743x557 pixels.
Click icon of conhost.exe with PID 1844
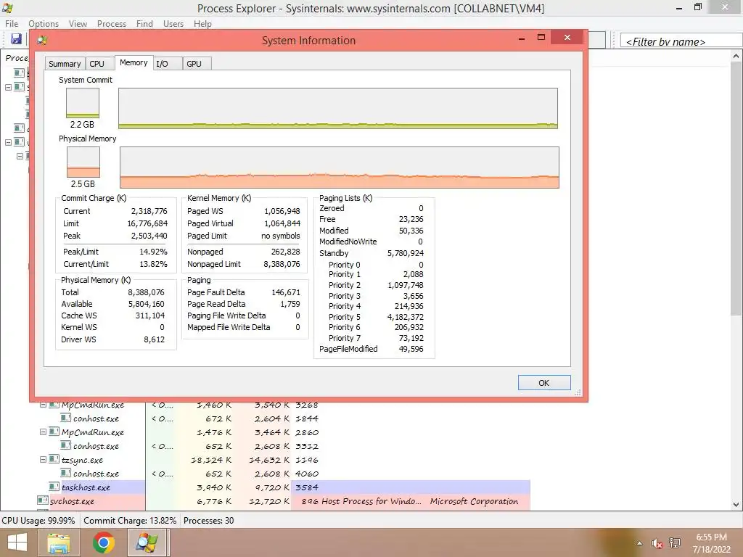click(x=65, y=418)
